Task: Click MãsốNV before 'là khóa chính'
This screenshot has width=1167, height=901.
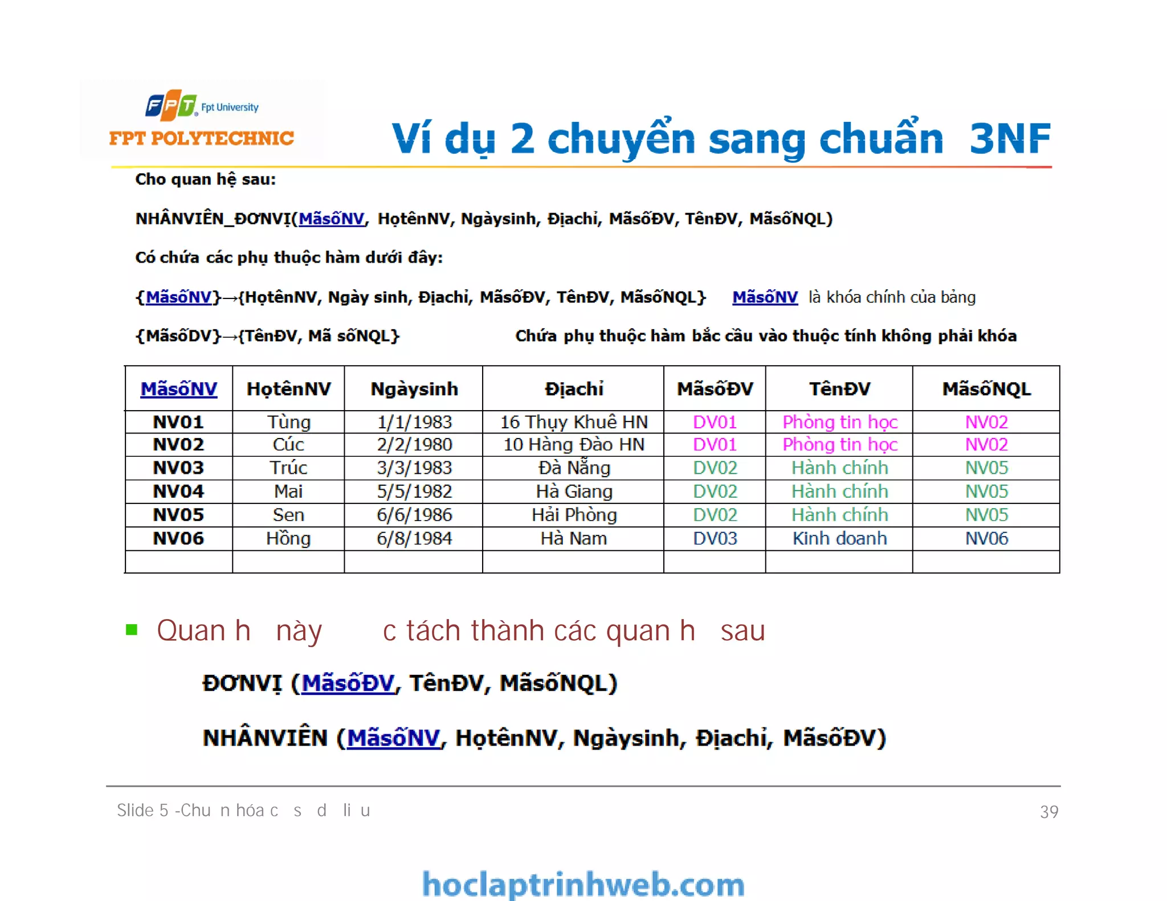Action: click(765, 297)
